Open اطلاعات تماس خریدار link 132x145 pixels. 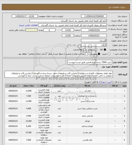point(28,25)
